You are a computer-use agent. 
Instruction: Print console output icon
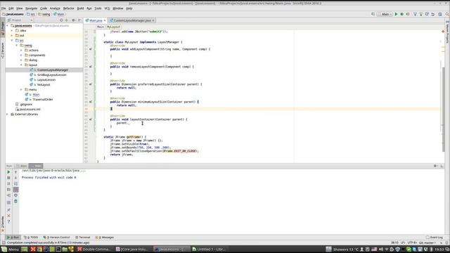click(x=15, y=195)
